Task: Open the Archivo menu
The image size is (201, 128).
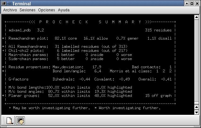Action: click(x=10, y=10)
